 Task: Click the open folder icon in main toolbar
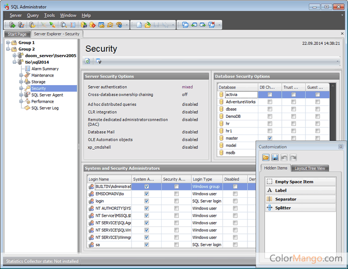(x=148, y=25)
